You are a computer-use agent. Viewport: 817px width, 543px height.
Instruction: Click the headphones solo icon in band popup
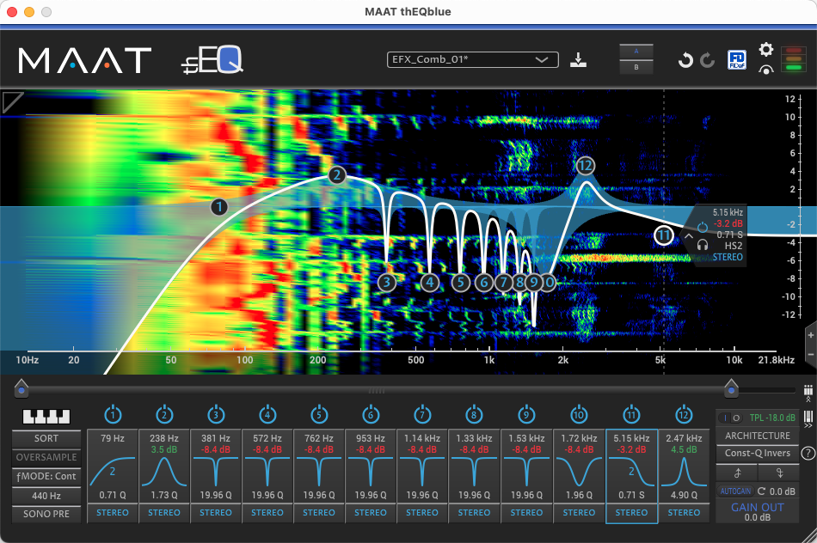click(702, 244)
